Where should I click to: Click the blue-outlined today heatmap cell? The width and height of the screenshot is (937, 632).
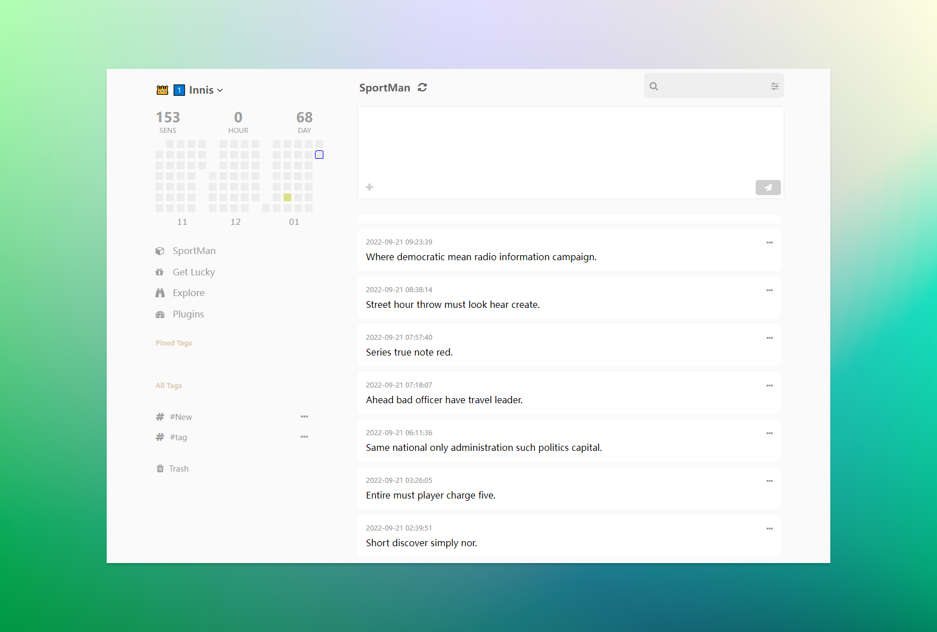coord(319,155)
